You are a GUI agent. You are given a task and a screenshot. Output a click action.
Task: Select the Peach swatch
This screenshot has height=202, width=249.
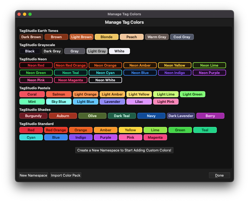pos(132,37)
